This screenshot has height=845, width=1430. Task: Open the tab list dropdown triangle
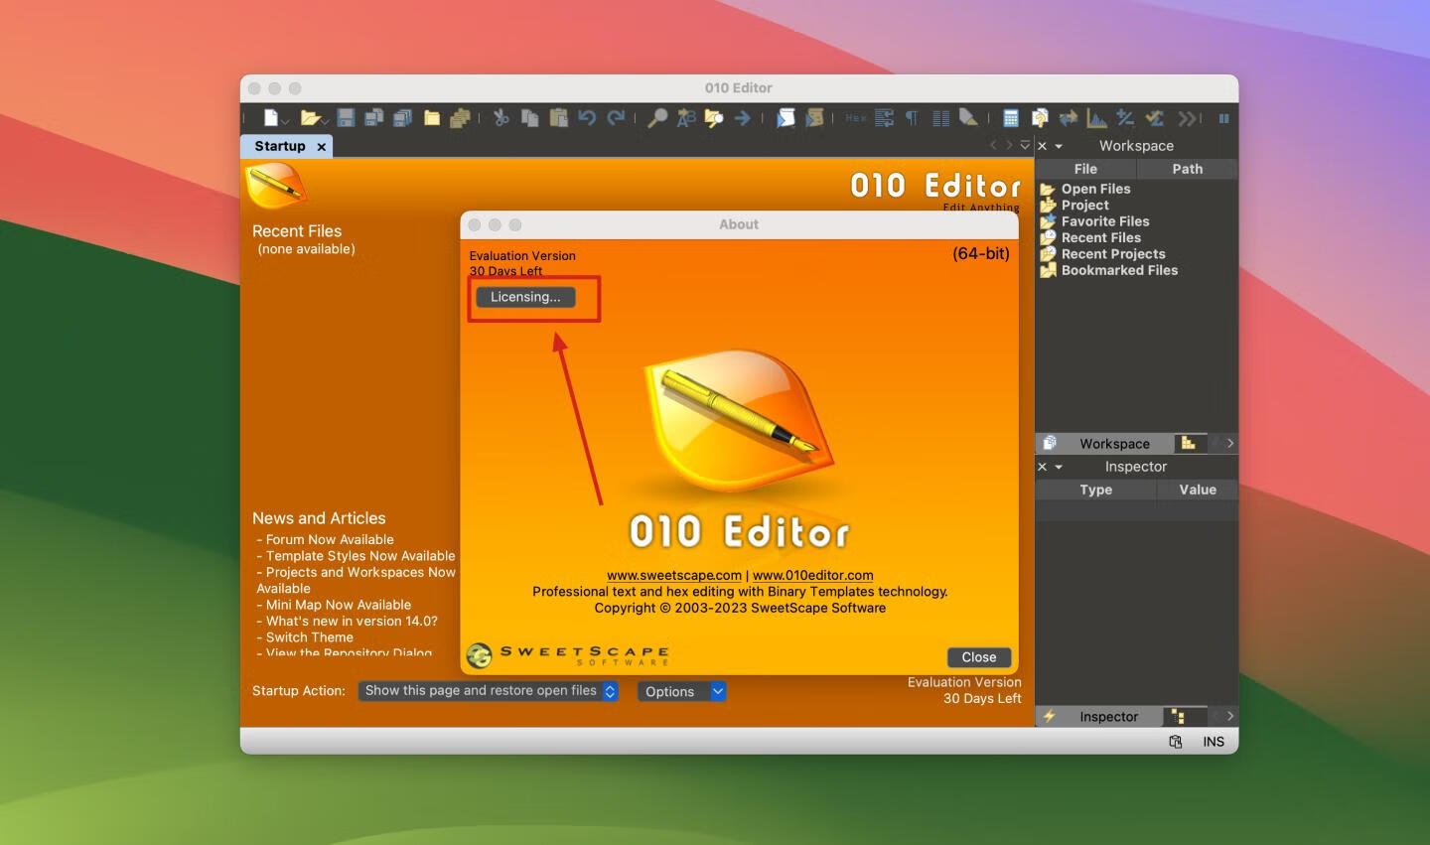(1025, 146)
